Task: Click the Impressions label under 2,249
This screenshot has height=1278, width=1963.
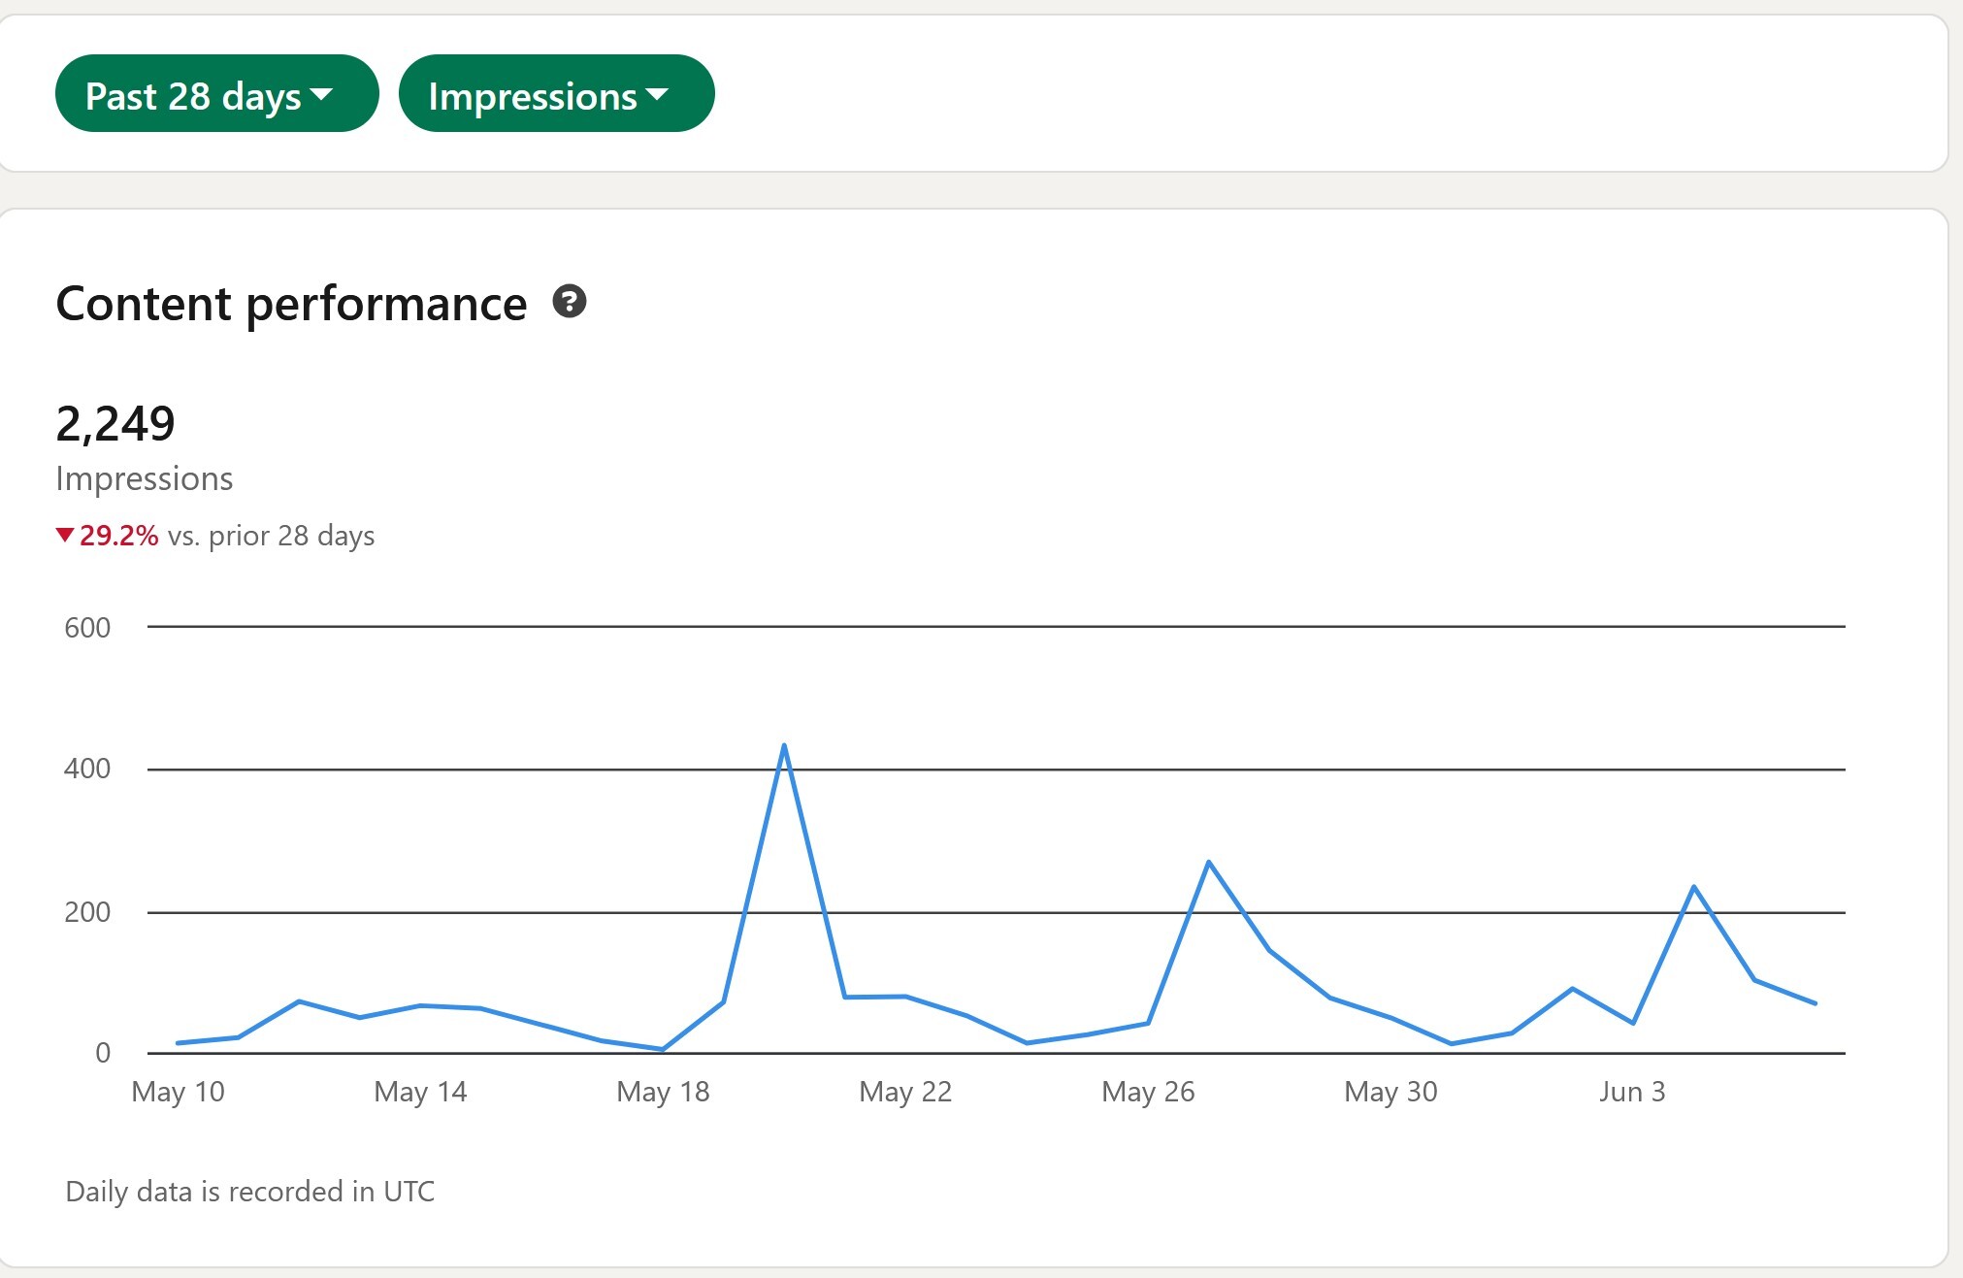Action: [145, 479]
